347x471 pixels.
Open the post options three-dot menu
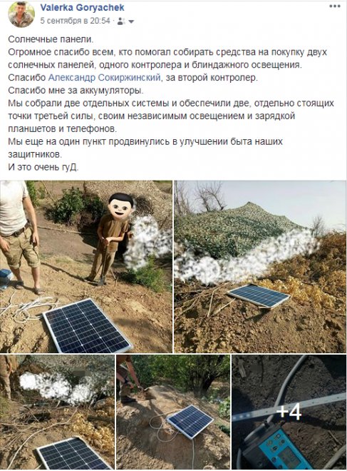(x=335, y=6)
